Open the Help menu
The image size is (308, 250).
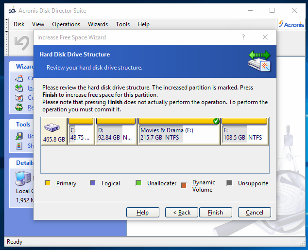[x=143, y=24]
